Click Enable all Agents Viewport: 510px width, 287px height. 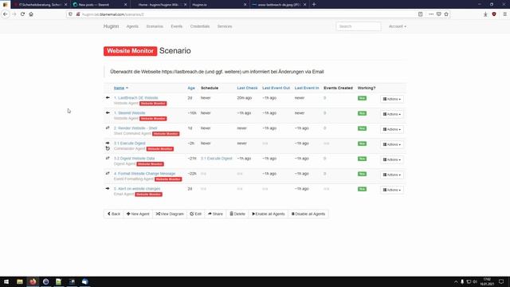[269, 214]
